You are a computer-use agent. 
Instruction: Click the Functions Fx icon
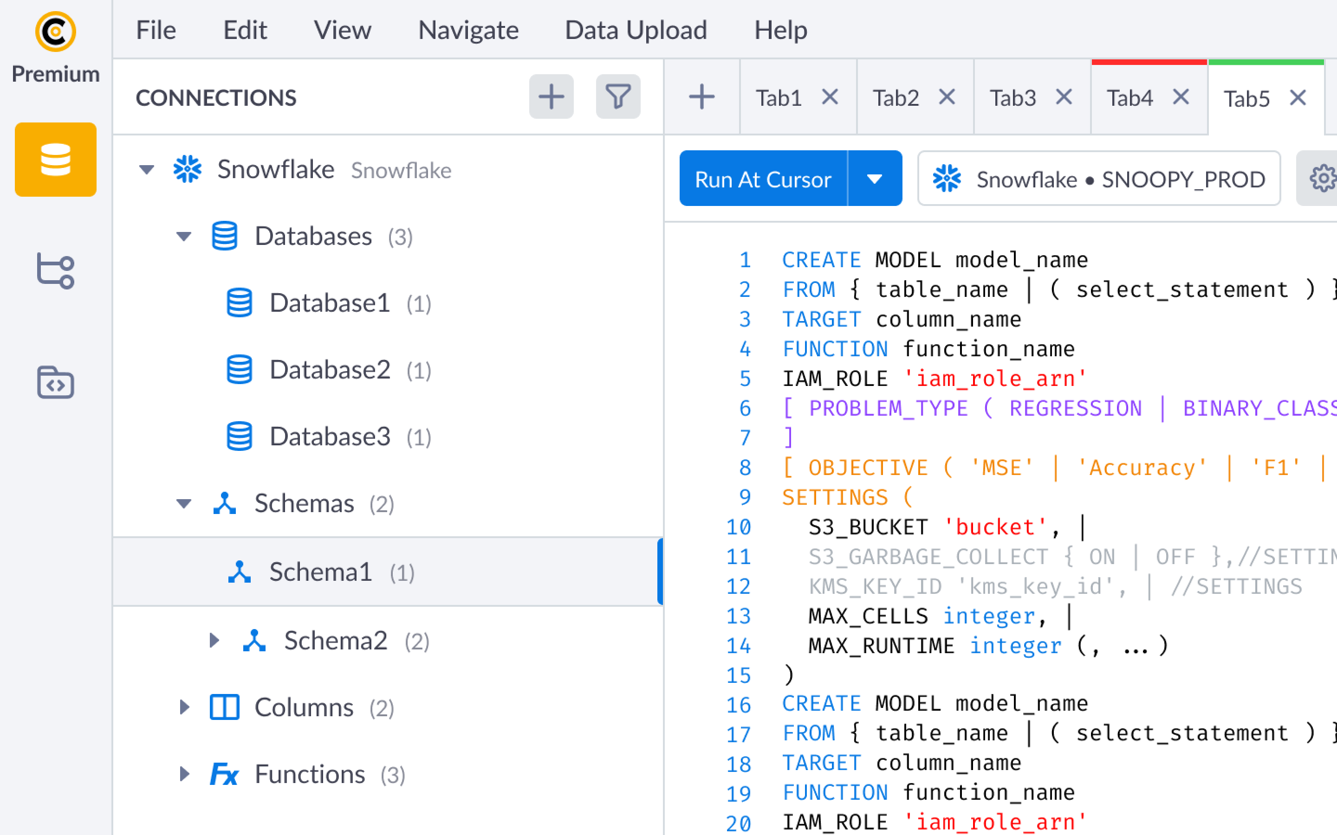pos(224,774)
